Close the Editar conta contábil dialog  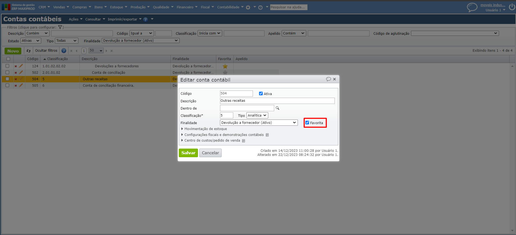coord(334,79)
